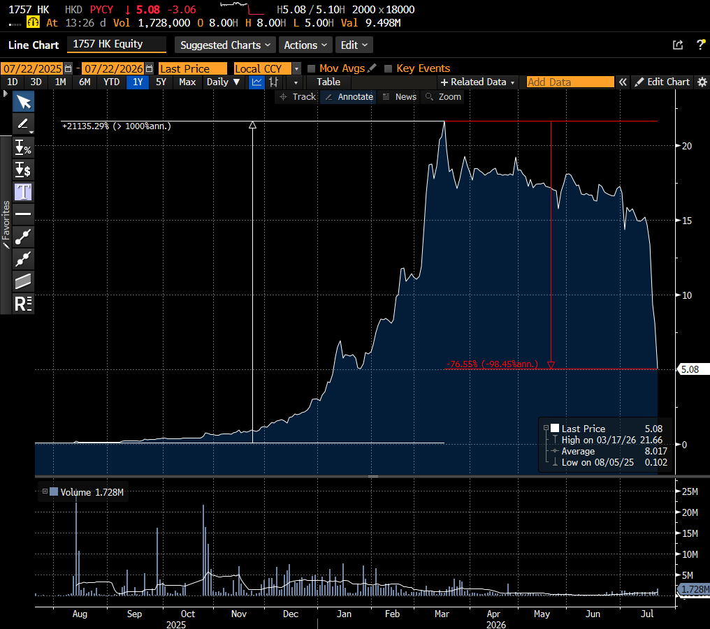Click the export share icon
This screenshot has width=710, height=629.
(678, 45)
